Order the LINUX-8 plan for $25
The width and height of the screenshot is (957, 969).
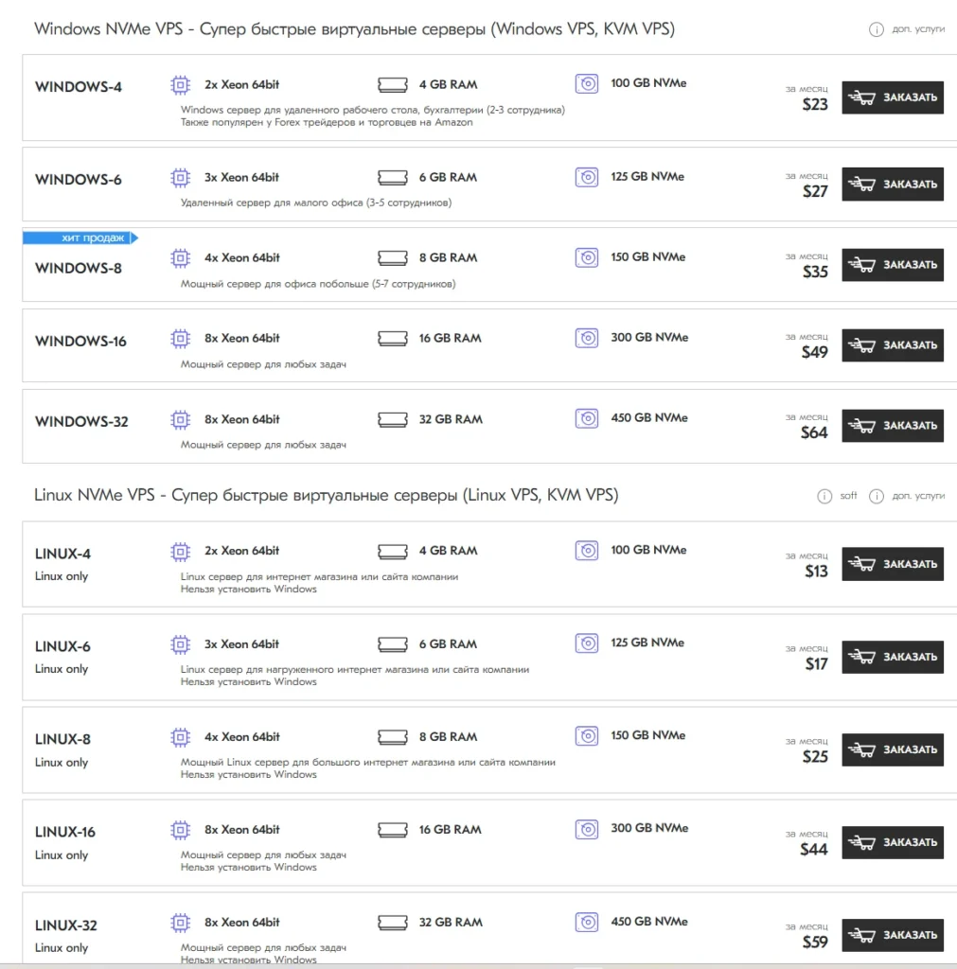892,749
